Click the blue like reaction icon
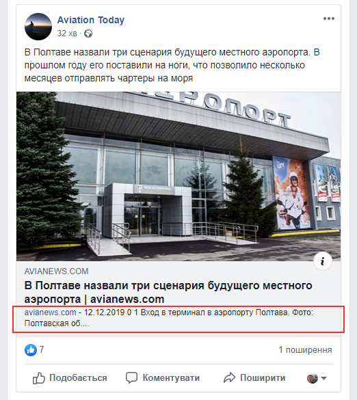 click(x=31, y=350)
